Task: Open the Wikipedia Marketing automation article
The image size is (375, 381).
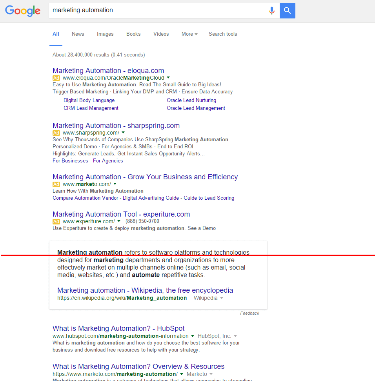Action: coord(145,290)
